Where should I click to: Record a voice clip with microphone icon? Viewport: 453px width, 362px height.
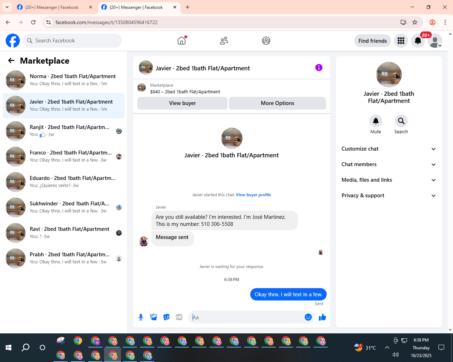point(141,317)
